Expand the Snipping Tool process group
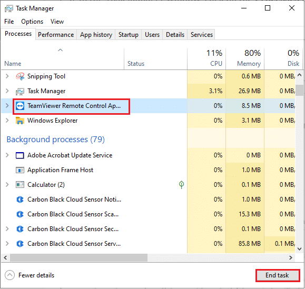Viewport: 305px width, 289px height. point(7,76)
